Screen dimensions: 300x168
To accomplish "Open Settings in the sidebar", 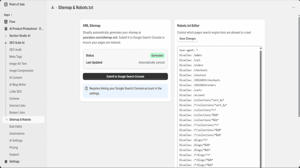I will (14, 162).
